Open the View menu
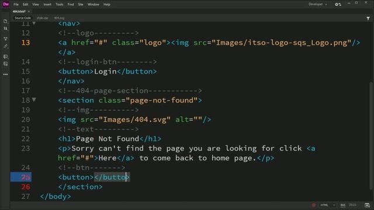374x210 pixels. coord(36,4)
